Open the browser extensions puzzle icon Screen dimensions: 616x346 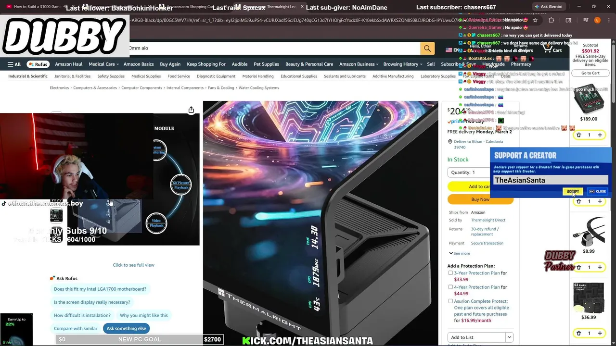[552, 20]
